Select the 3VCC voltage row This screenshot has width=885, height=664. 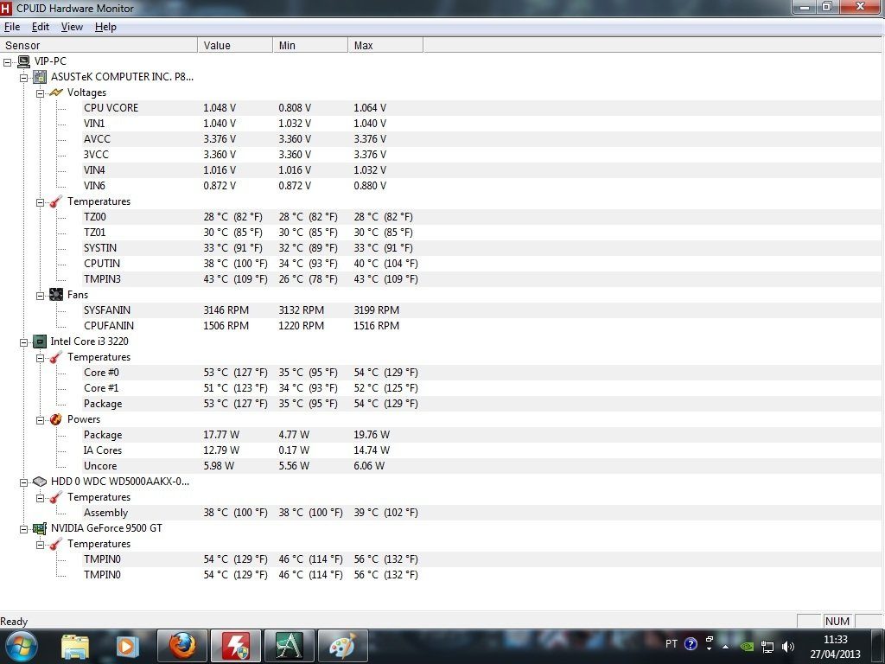[483, 154]
